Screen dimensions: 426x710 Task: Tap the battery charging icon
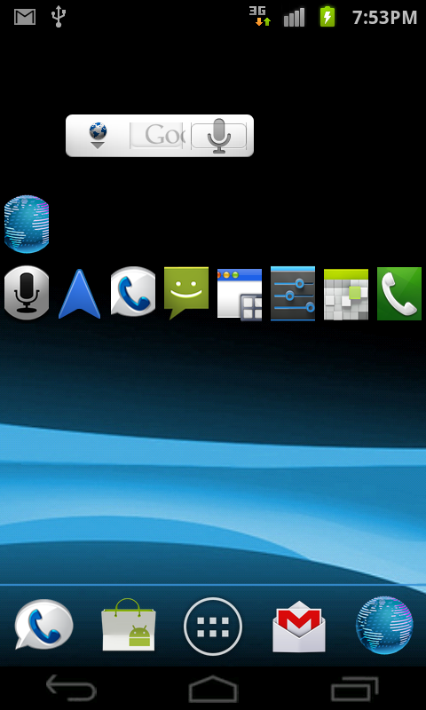(327, 17)
